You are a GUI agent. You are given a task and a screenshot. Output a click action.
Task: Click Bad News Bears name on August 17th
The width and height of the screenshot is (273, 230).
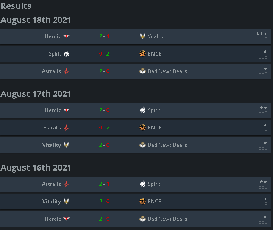click(167, 145)
